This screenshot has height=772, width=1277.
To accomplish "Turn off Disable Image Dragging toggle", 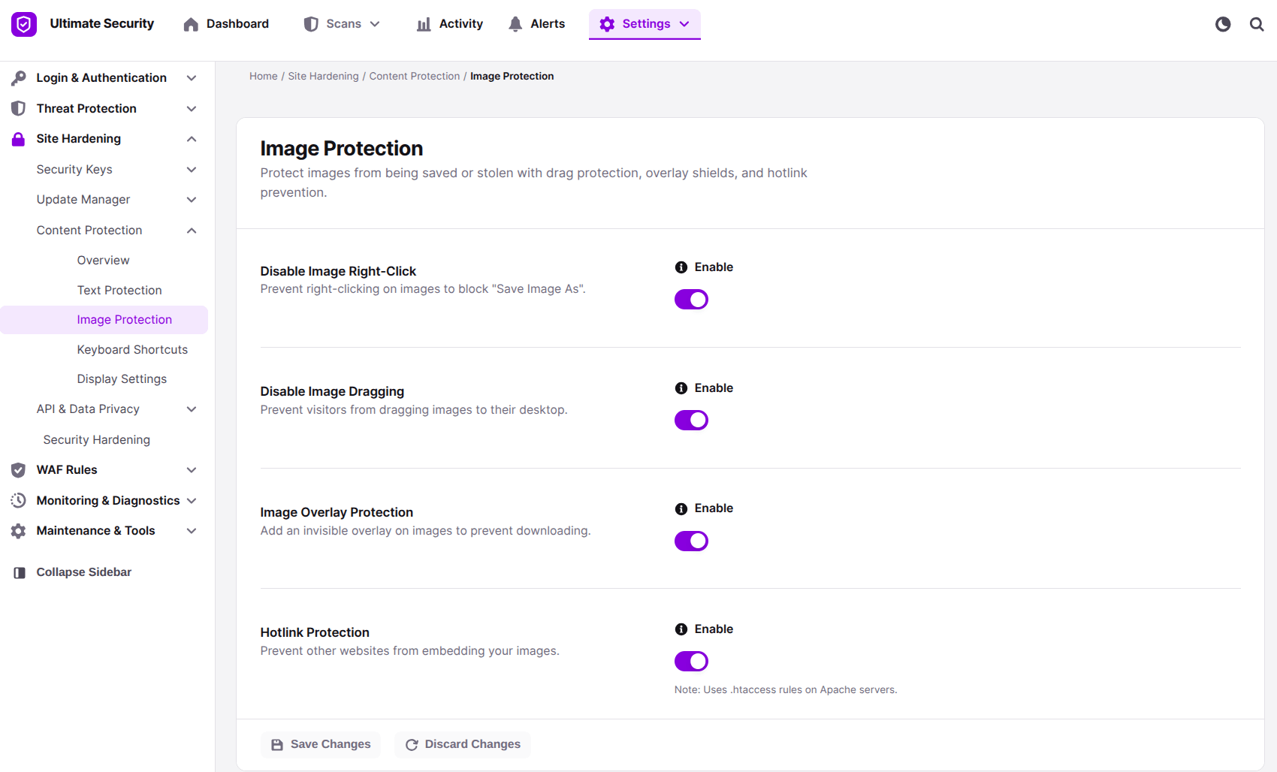I will 691,421.
